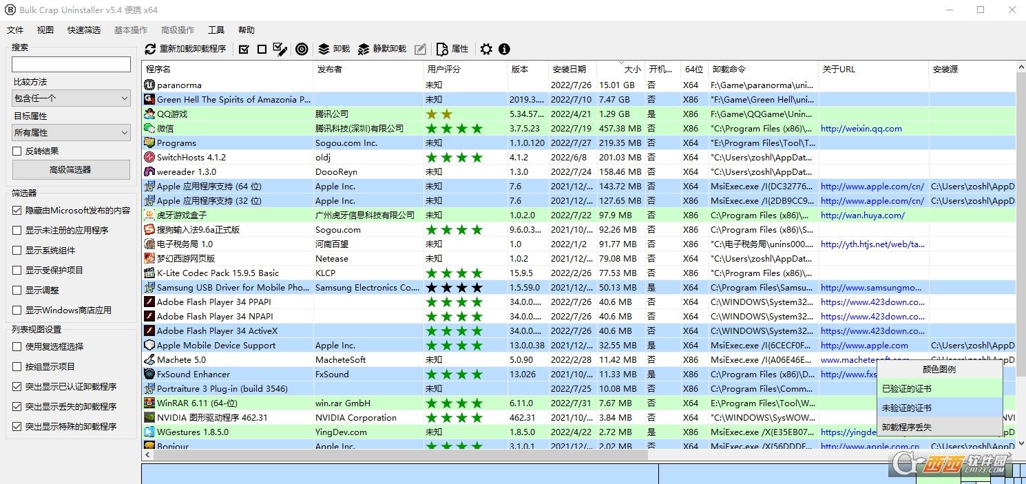Viewport: 1026px width, 484px height.
Task: Click the deselect-all empty square toolbar icon
Action: 262,49
